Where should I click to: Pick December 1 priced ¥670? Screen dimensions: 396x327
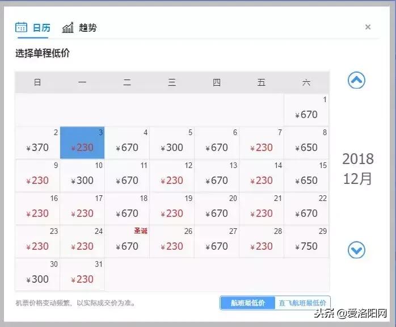pyautogui.click(x=306, y=110)
